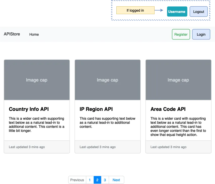This screenshot has height=184, width=215.
Task: Click the Country Info API card title
Action: click(x=29, y=109)
